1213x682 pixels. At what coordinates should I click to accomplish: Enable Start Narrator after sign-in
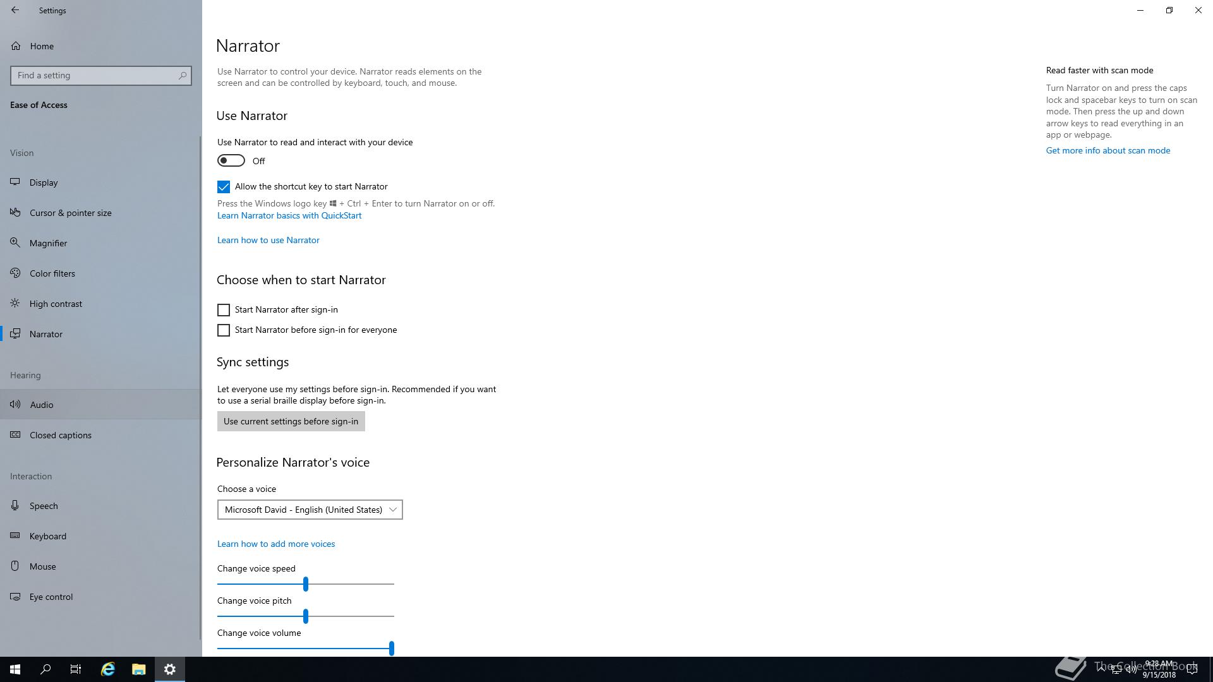point(224,309)
